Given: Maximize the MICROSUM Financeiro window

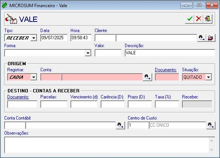Looking at the screenshot, I should pos(199,6).
